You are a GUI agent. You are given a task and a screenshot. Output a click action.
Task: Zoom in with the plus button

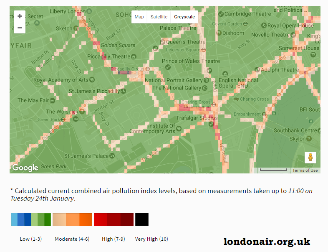pos(20,16)
